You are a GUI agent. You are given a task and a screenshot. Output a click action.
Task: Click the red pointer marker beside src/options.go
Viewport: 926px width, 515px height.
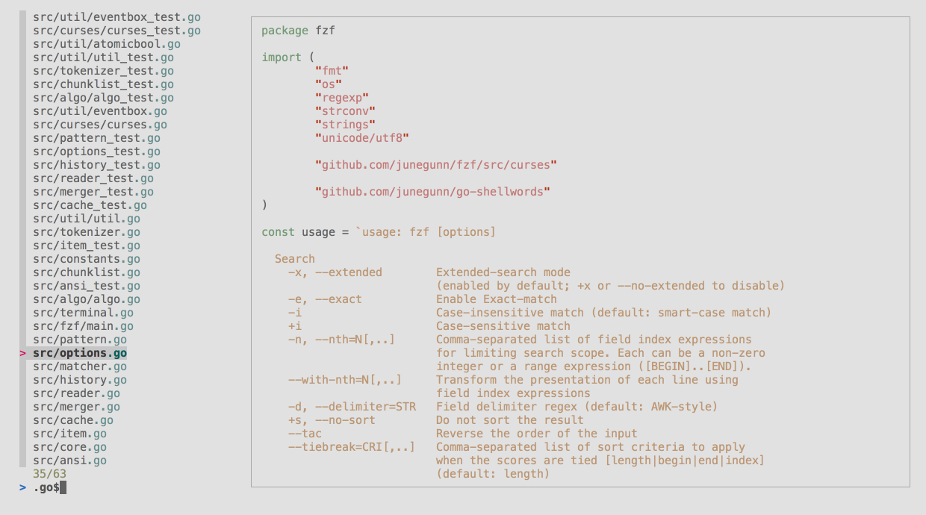click(22, 353)
